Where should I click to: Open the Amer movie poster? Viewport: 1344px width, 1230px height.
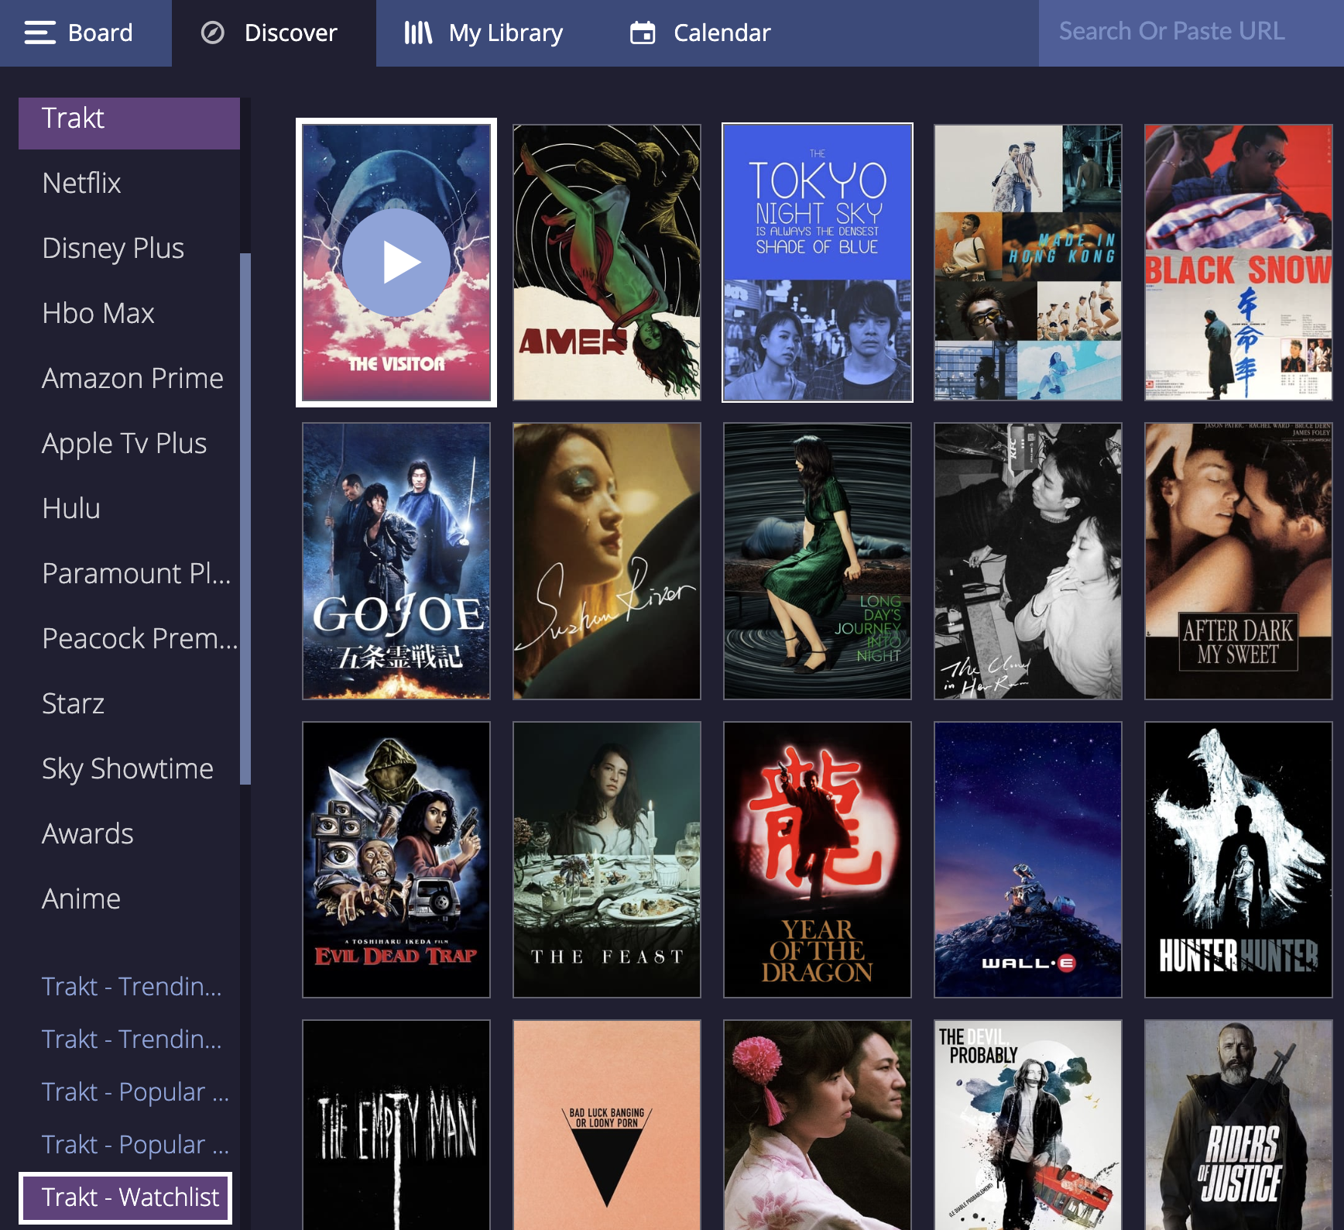(607, 263)
